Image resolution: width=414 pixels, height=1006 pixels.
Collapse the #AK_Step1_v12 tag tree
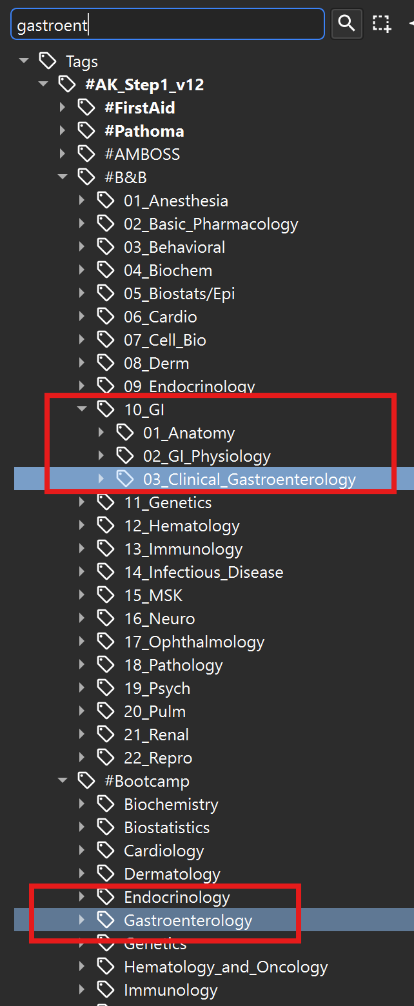point(43,84)
